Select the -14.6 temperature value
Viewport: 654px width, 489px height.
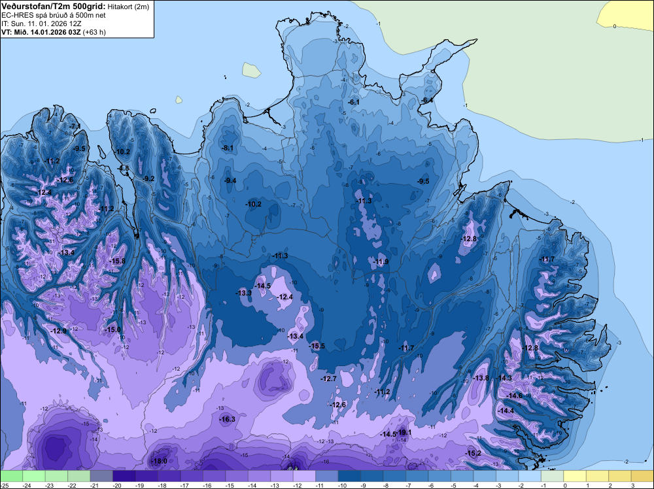tap(514, 396)
